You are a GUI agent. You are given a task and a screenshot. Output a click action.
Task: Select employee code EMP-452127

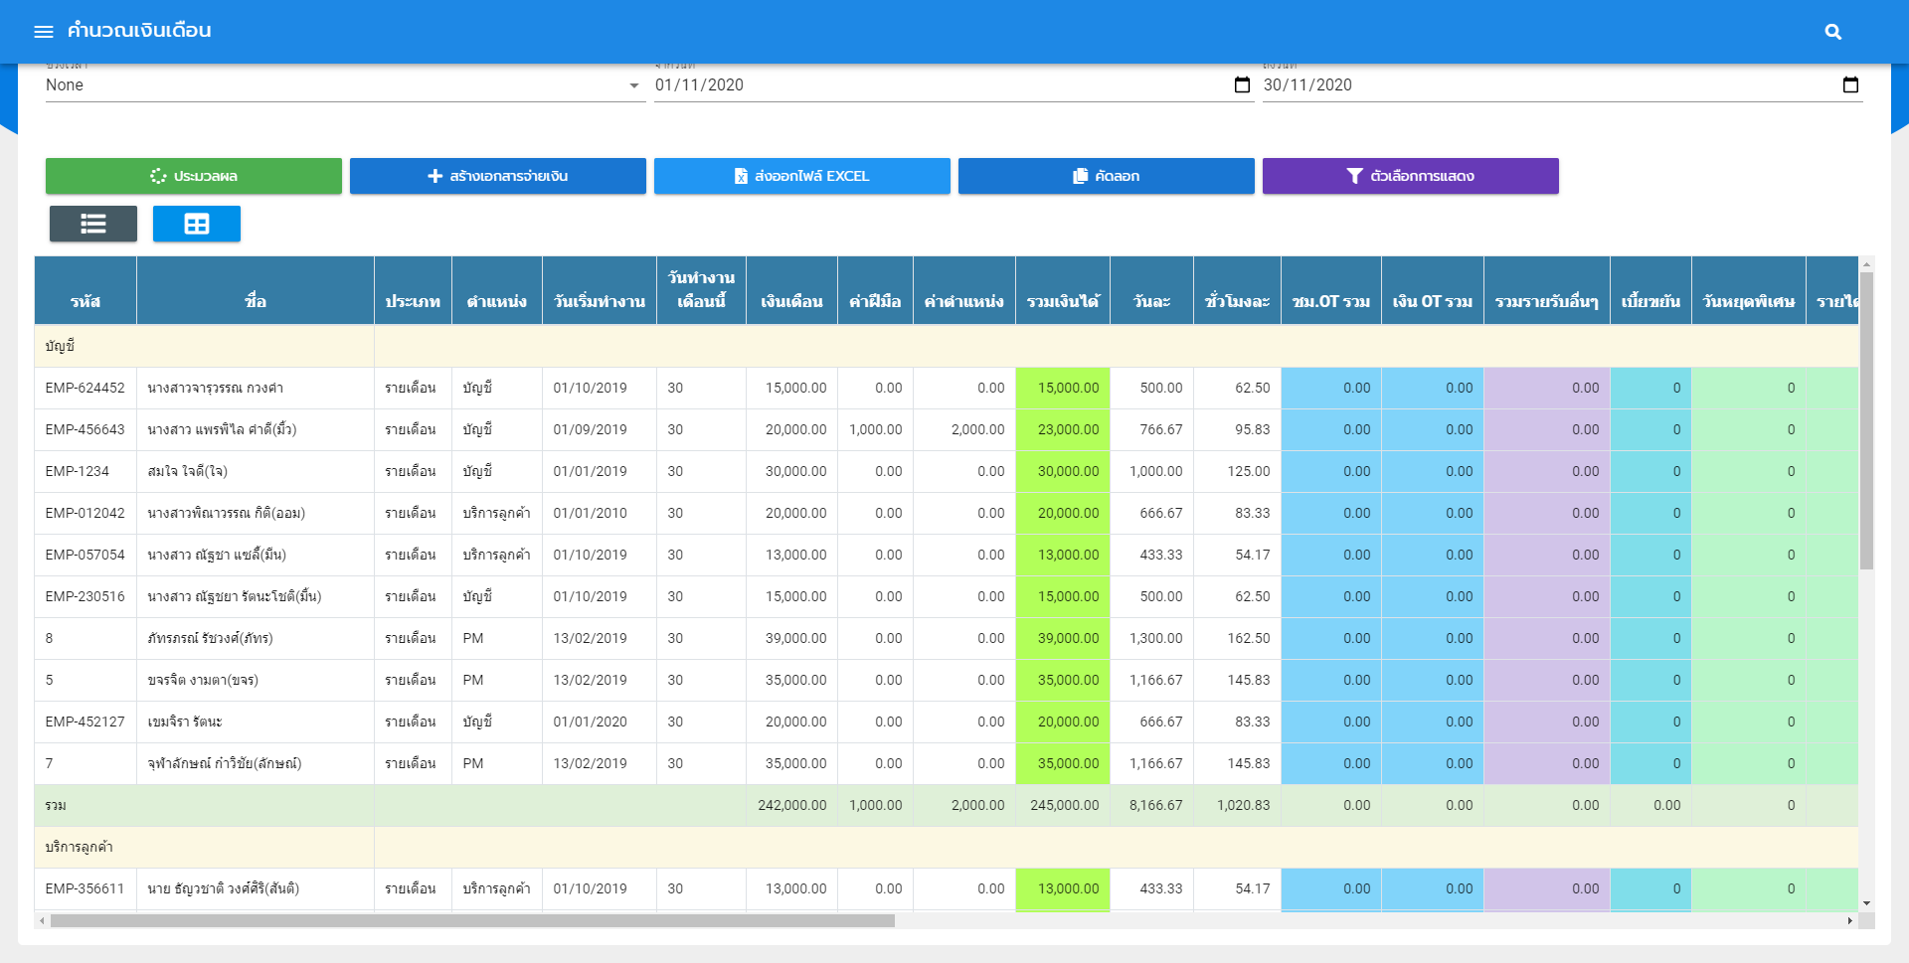tap(85, 722)
